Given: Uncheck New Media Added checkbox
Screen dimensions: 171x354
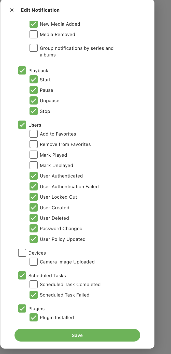Looking at the screenshot, I should pyautogui.click(x=34, y=24).
